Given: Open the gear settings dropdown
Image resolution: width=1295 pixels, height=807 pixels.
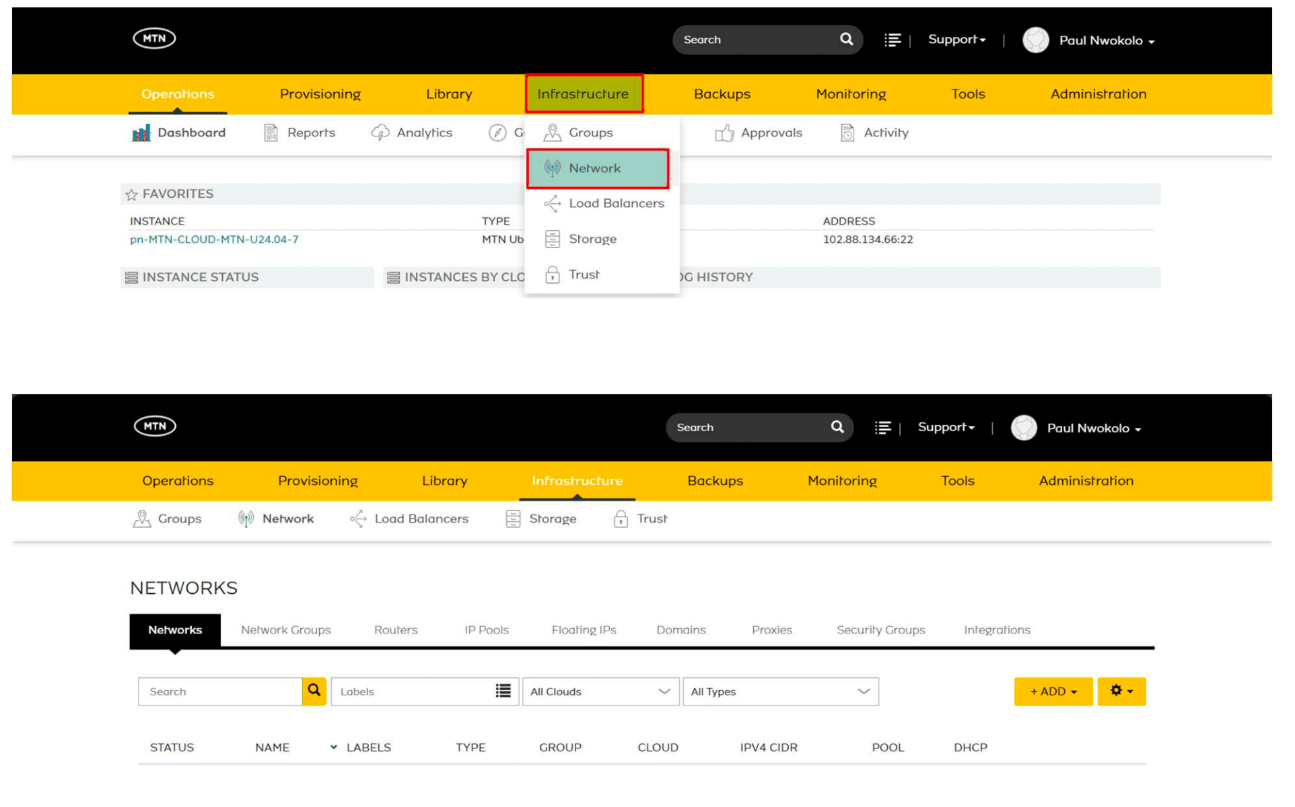Looking at the screenshot, I should [1121, 691].
